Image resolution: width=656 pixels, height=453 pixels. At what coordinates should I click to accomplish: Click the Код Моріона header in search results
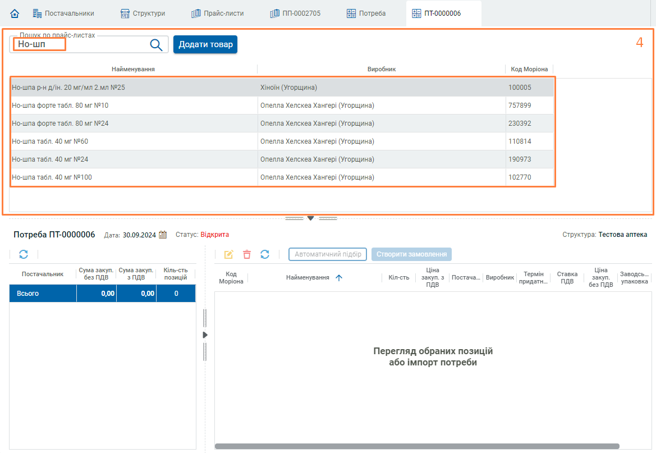pos(529,69)
